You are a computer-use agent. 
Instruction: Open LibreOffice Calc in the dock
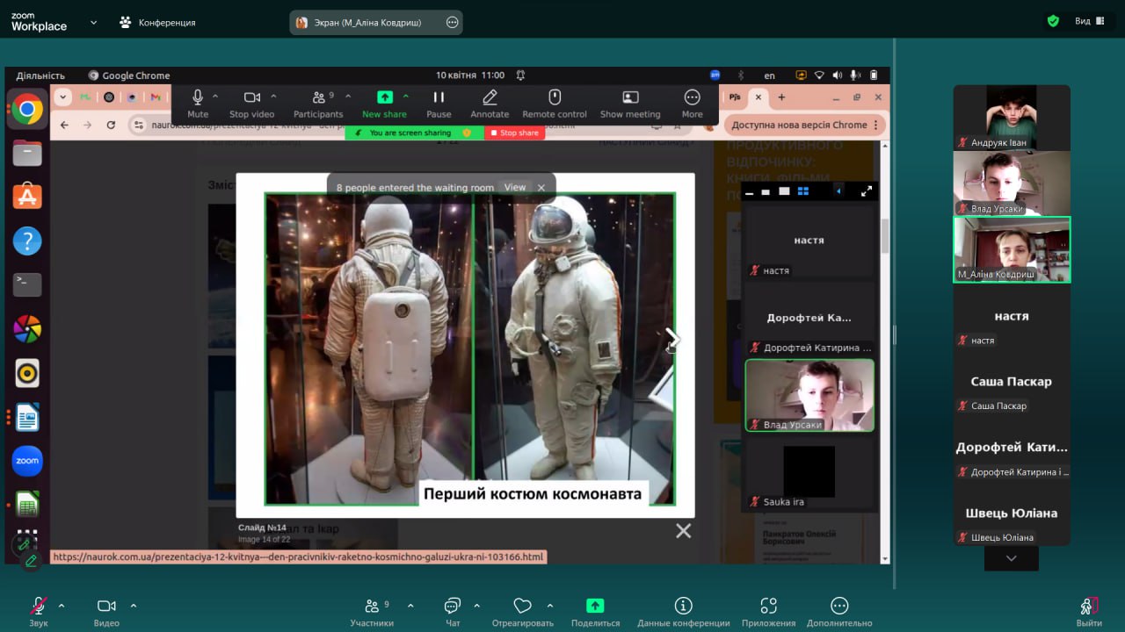(27, 505)
